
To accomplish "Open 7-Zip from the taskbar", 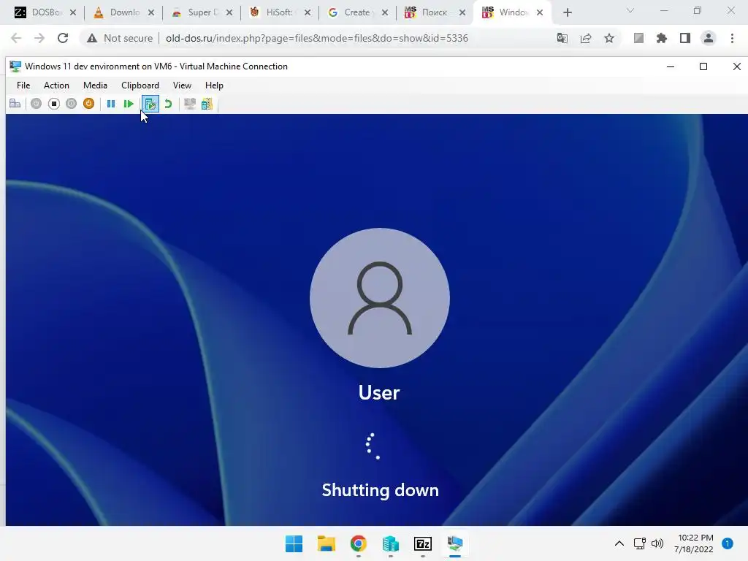I will coord(423,543).
